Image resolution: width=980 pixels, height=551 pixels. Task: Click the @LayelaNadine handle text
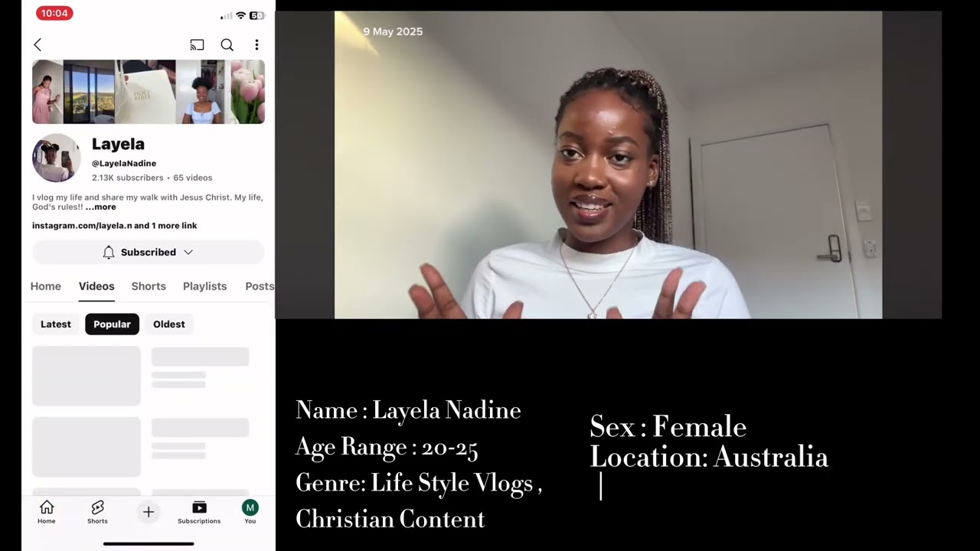(x=124, y=163)
